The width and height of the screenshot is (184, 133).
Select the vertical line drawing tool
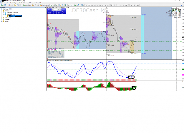coord(118,5)
